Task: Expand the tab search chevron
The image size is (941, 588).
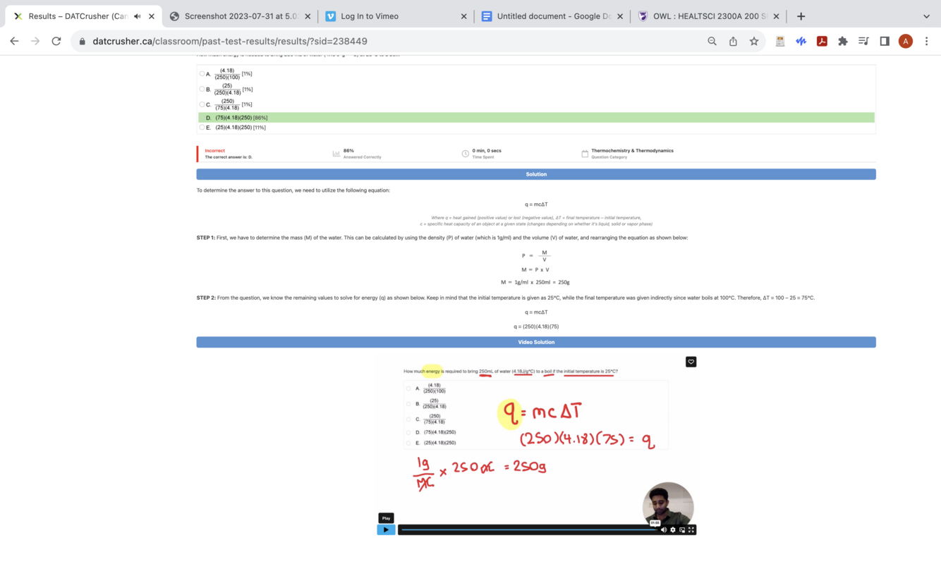Action: [926, 16]
